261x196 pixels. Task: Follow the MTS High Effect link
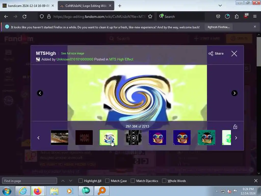tap(121, 59)
